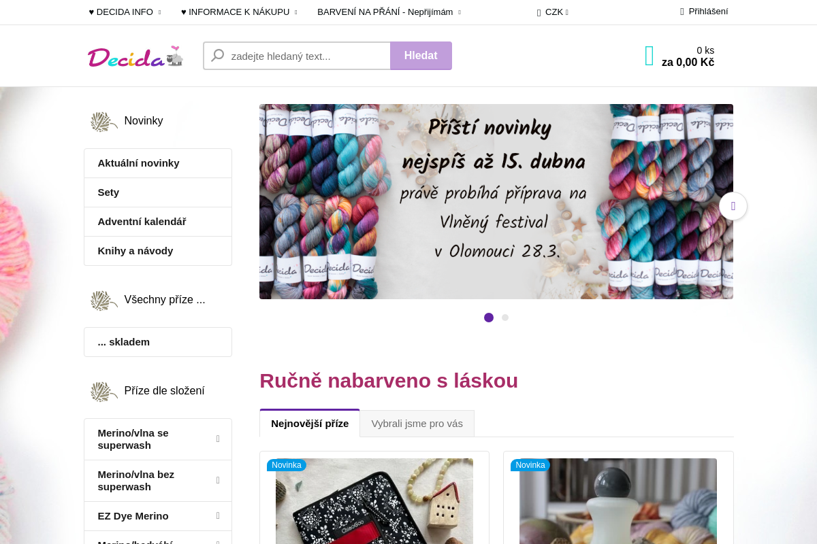Image resolution: width=817 pixels, height=544 pixels.
Task: Open the shopping cart icon
Action: 650,56
